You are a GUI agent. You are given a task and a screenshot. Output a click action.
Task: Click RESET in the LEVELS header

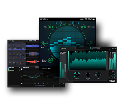coord(82,19)
